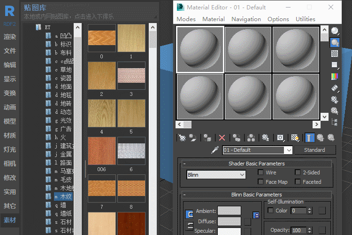Click the 材质 sidebar button

[x=10, y=135]
